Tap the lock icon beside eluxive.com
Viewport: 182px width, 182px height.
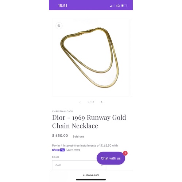tap(84, 175)
